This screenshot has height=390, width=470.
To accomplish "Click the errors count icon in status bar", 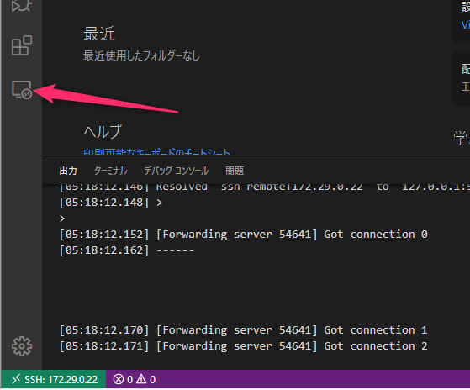I will pos(118,380).
